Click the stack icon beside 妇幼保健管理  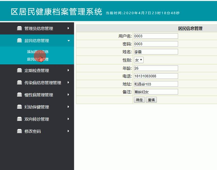(x=19, y=107)
